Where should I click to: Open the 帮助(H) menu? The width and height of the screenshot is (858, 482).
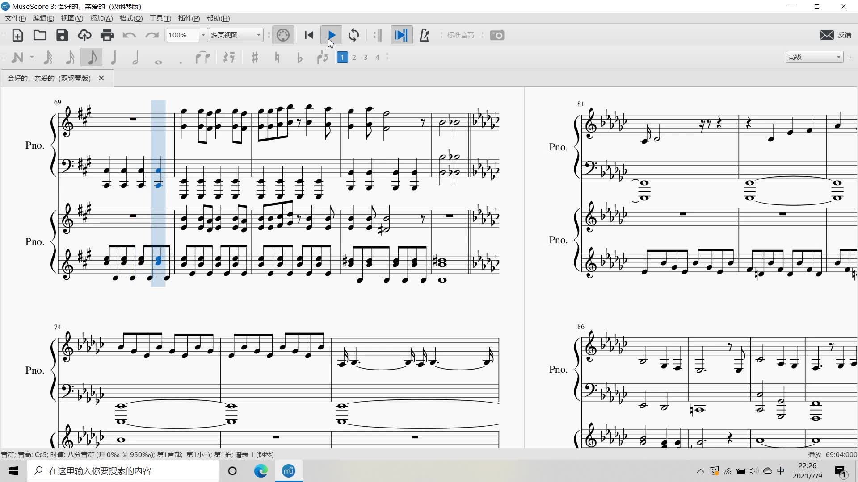(219, 18)
